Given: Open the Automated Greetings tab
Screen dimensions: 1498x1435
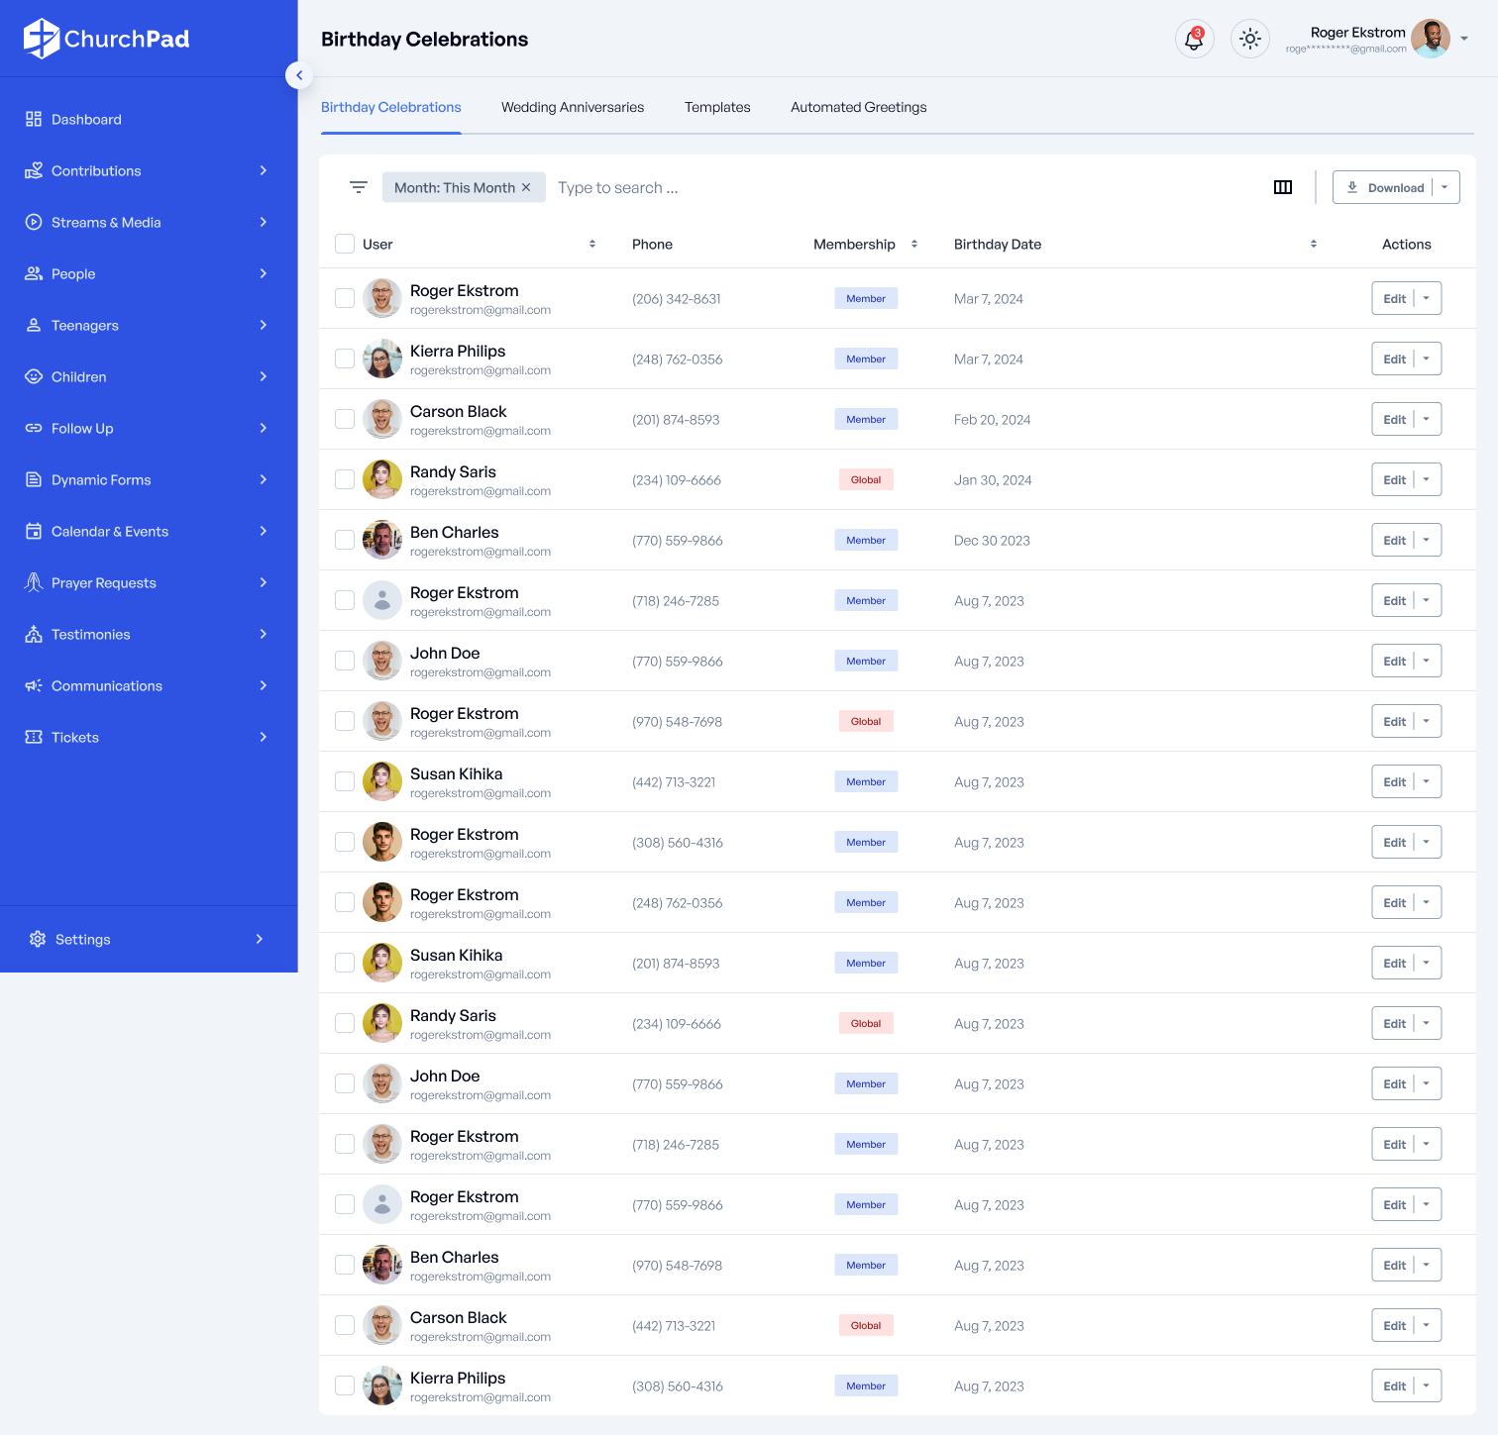Looking at the screenshot, I should [x=858, y=107].
